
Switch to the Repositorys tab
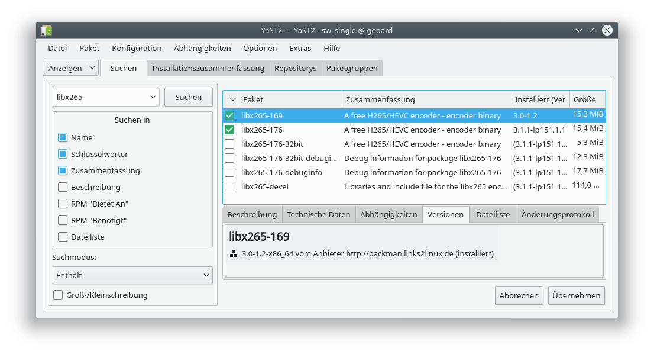click(x=295, y=68)
